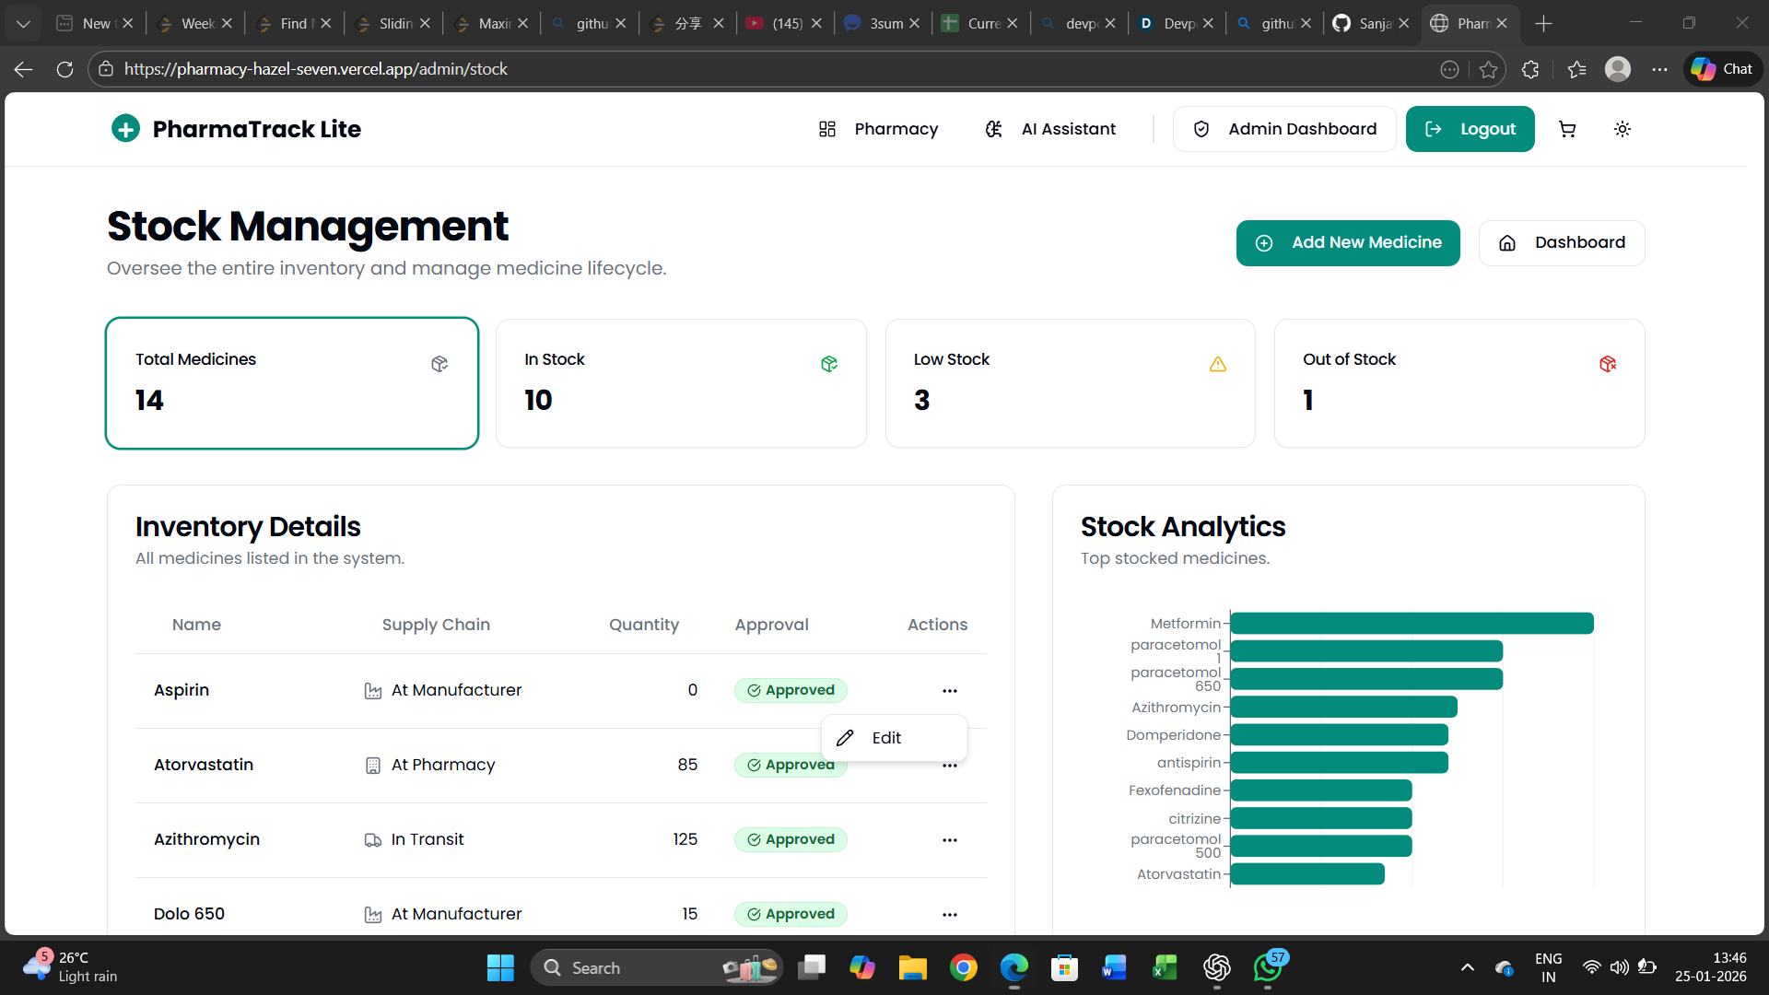Open actions menu for Azithromycin row
Screen dimensions: 1769x995
pos(950,840)
